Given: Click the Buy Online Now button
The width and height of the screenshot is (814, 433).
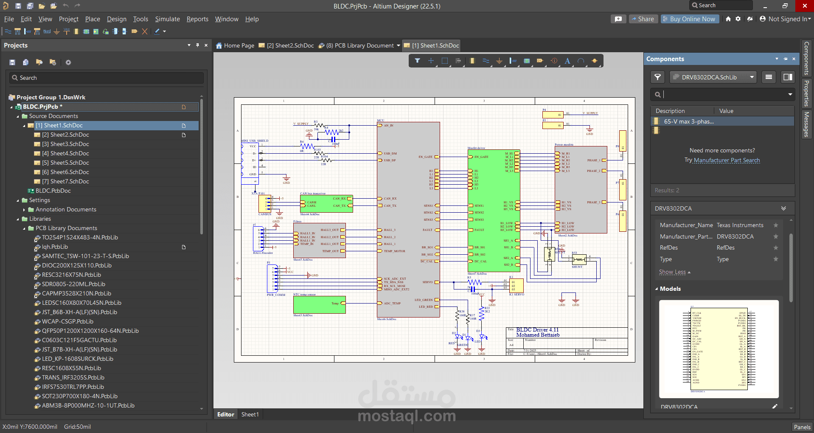Looking at the screenshot, I should click(690, 19).
